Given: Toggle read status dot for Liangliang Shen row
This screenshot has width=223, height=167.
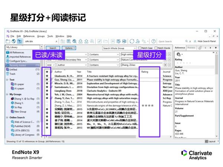Looking at the screenshot, I should point(47,91).
